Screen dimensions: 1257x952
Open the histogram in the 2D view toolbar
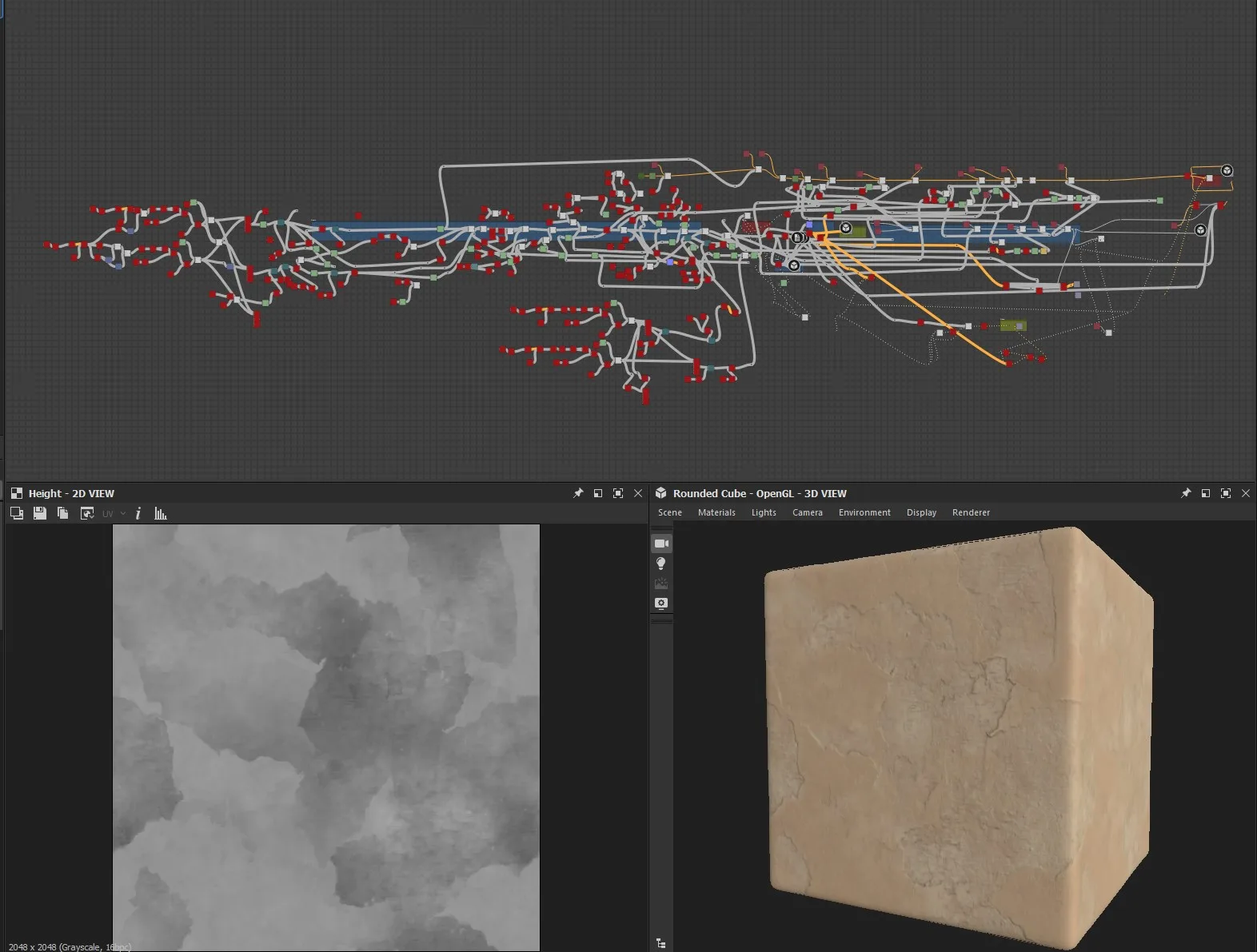tap(161, 513)
